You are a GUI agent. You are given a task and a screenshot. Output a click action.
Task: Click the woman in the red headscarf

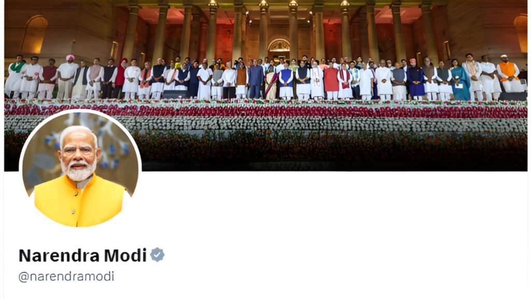(120, 77)
